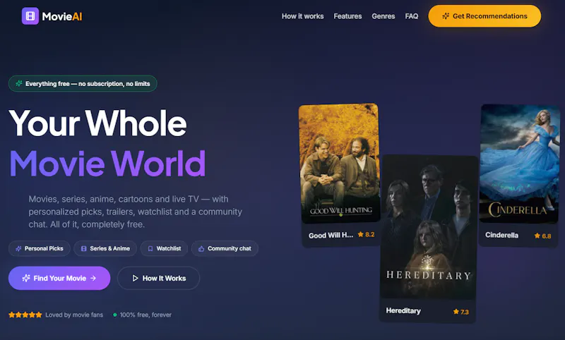Click the purple Movie World headline
The height and width of the screenshot is (340, 565).
click(107, 164)
